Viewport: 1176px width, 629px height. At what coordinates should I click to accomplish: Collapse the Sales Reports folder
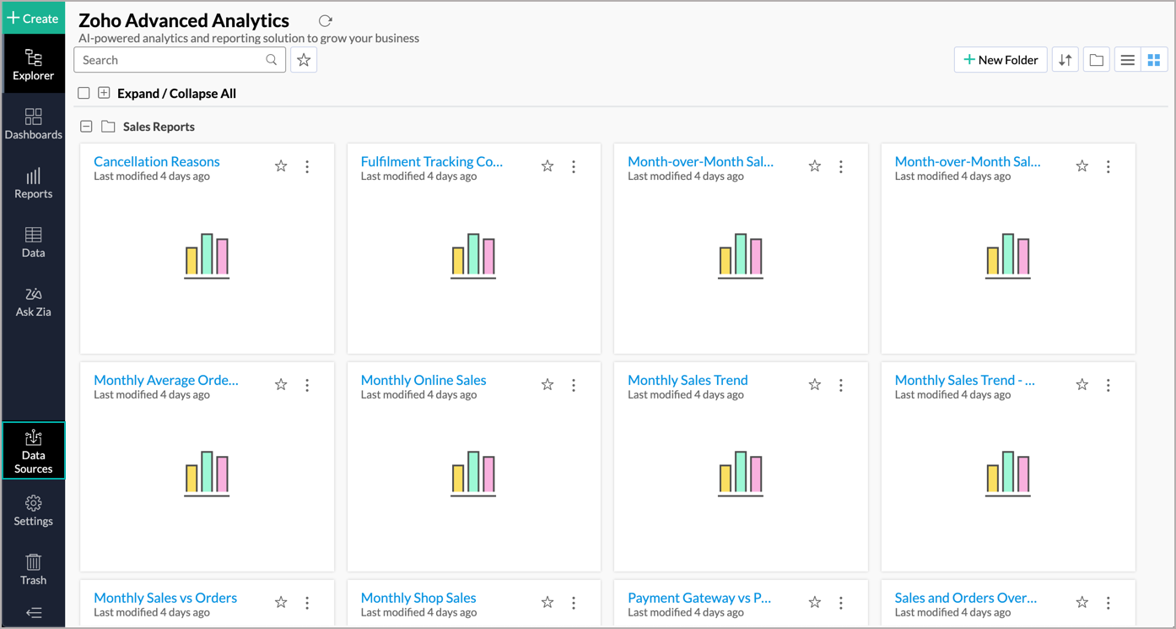tap(86, 127)
